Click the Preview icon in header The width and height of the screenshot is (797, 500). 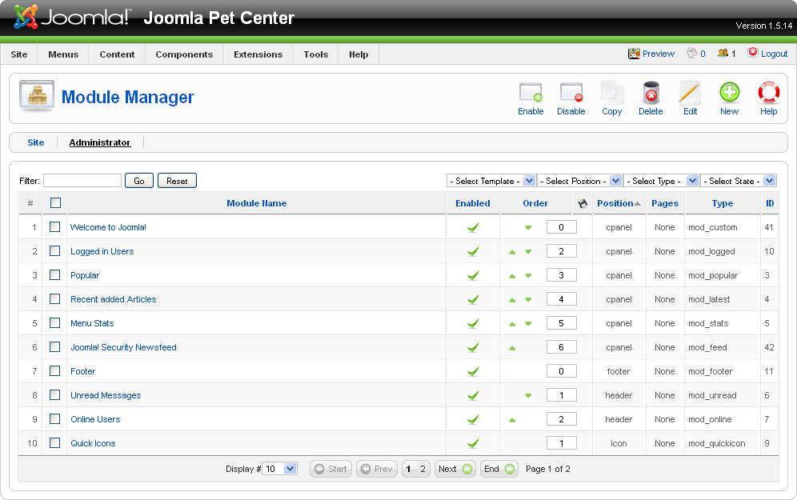[634, 54]
